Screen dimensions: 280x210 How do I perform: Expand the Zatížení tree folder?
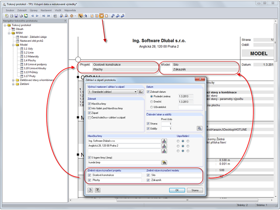(13, 84)
